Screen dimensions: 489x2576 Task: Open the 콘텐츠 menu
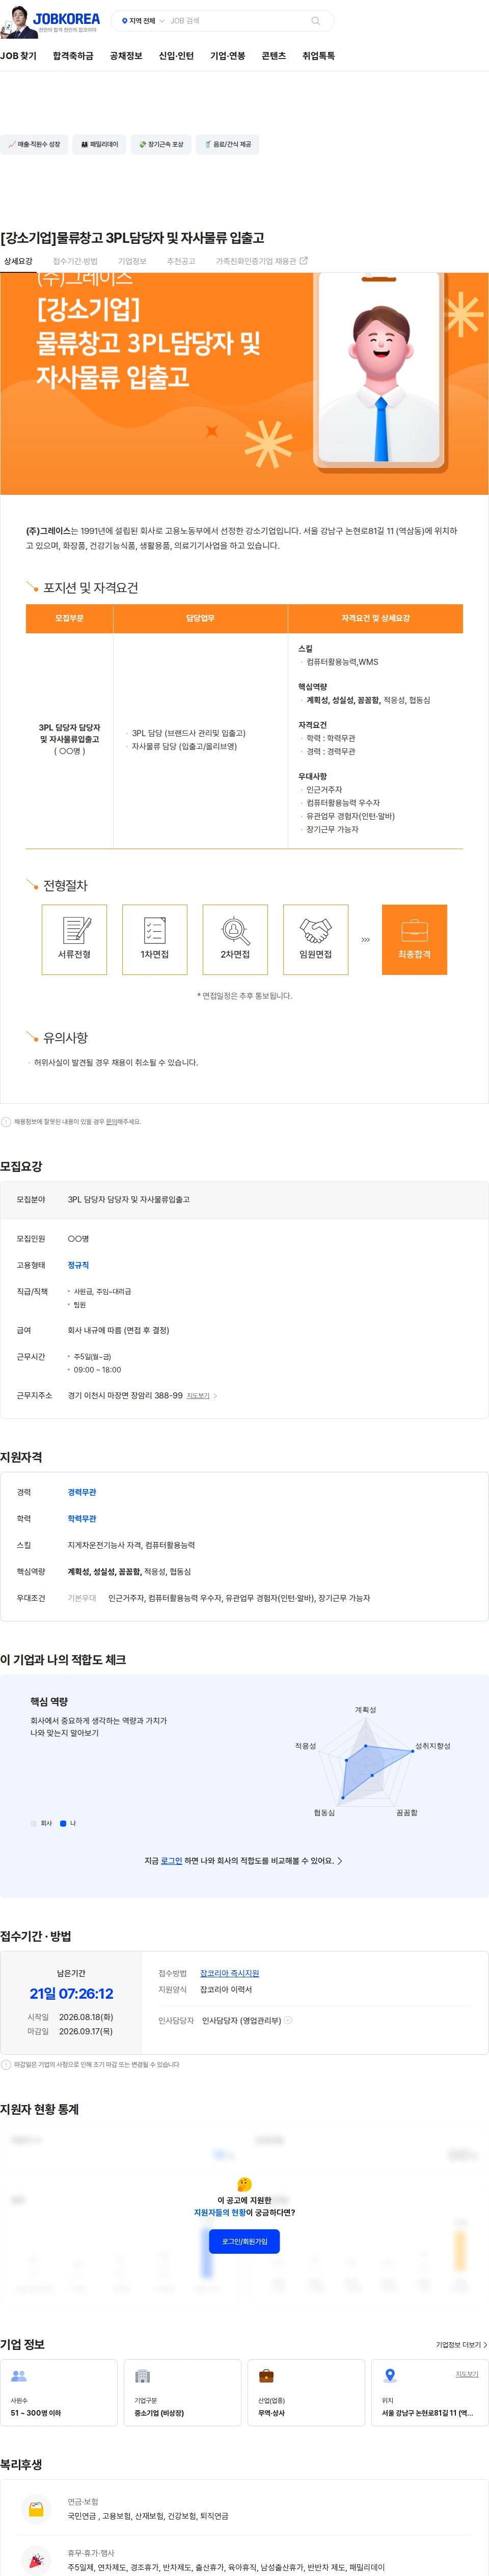click(274, 56)
